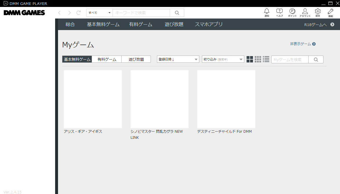Open the 遊び放題 navigation bar tab
The height and width of the screenshot is (194, 340).
point(174,24)
